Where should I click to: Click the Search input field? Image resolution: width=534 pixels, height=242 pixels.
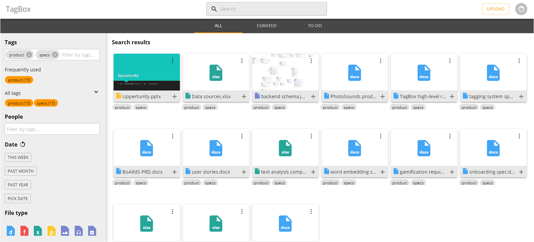tap(267, 9)
